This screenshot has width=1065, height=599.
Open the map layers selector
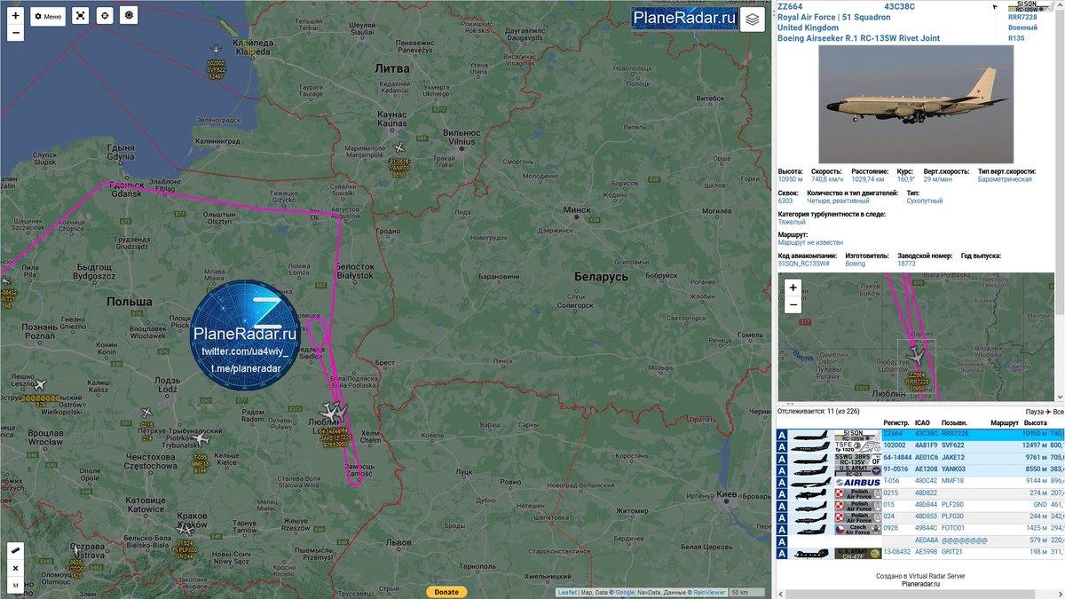pyautogui.click(x=753, y=20)
